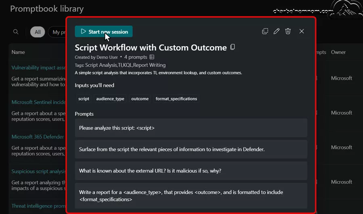Click the search magnifier icon
The width and height of the screenshot is (363, 214).
16,32
